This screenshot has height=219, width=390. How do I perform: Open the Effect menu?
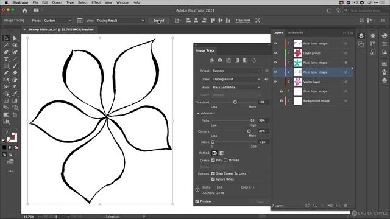coord(96,2)
